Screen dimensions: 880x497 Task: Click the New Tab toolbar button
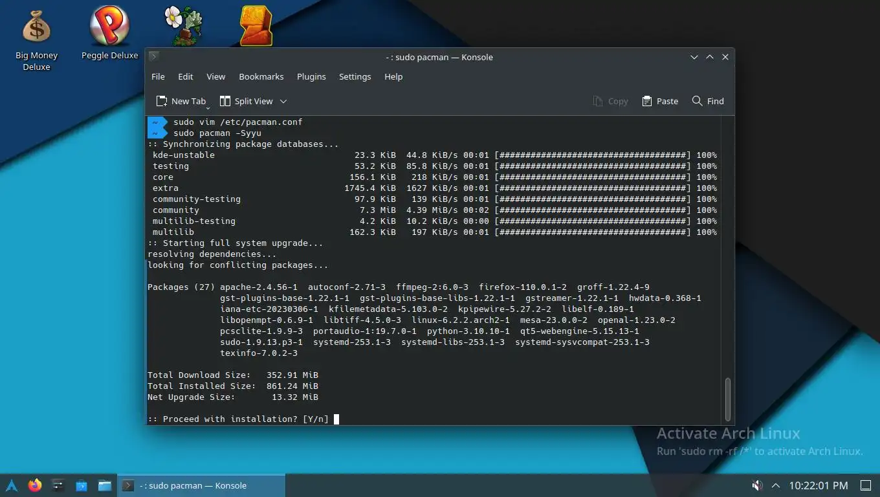coord(181,101)
